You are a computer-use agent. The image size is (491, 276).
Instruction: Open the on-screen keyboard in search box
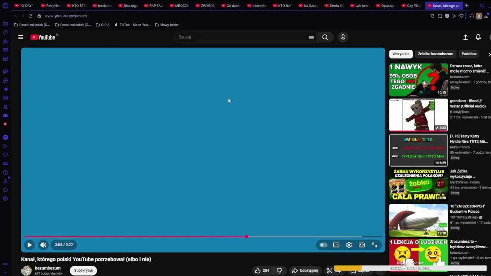(311, 37)
